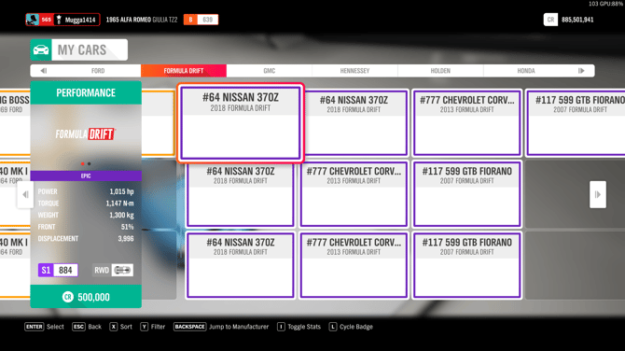Click the S1 884 performance class badge

click(x=58, y=270)
